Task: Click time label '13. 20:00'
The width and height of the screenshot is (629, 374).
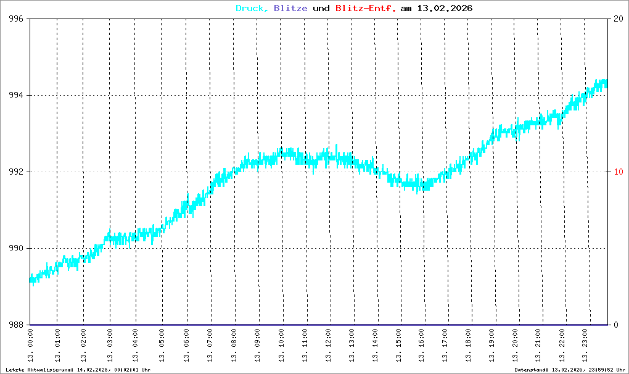Action: tap(516, 345)
